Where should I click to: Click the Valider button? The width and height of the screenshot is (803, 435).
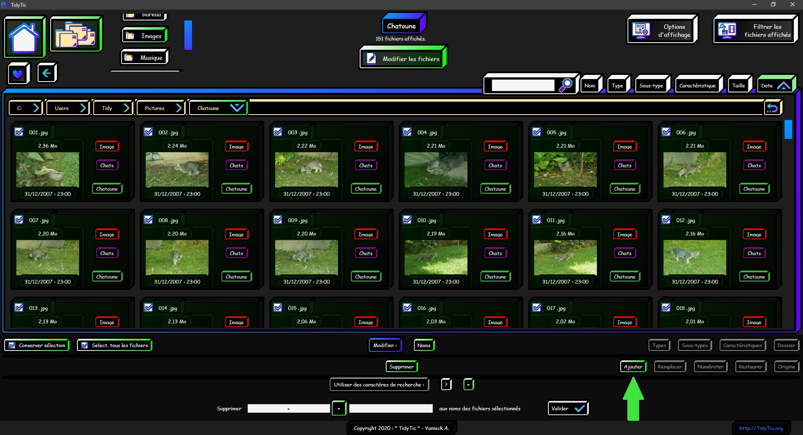(568, 409)
